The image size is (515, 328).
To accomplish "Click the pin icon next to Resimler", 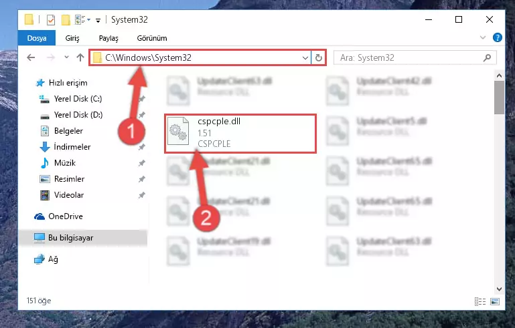I will click(x=142, y=179).
